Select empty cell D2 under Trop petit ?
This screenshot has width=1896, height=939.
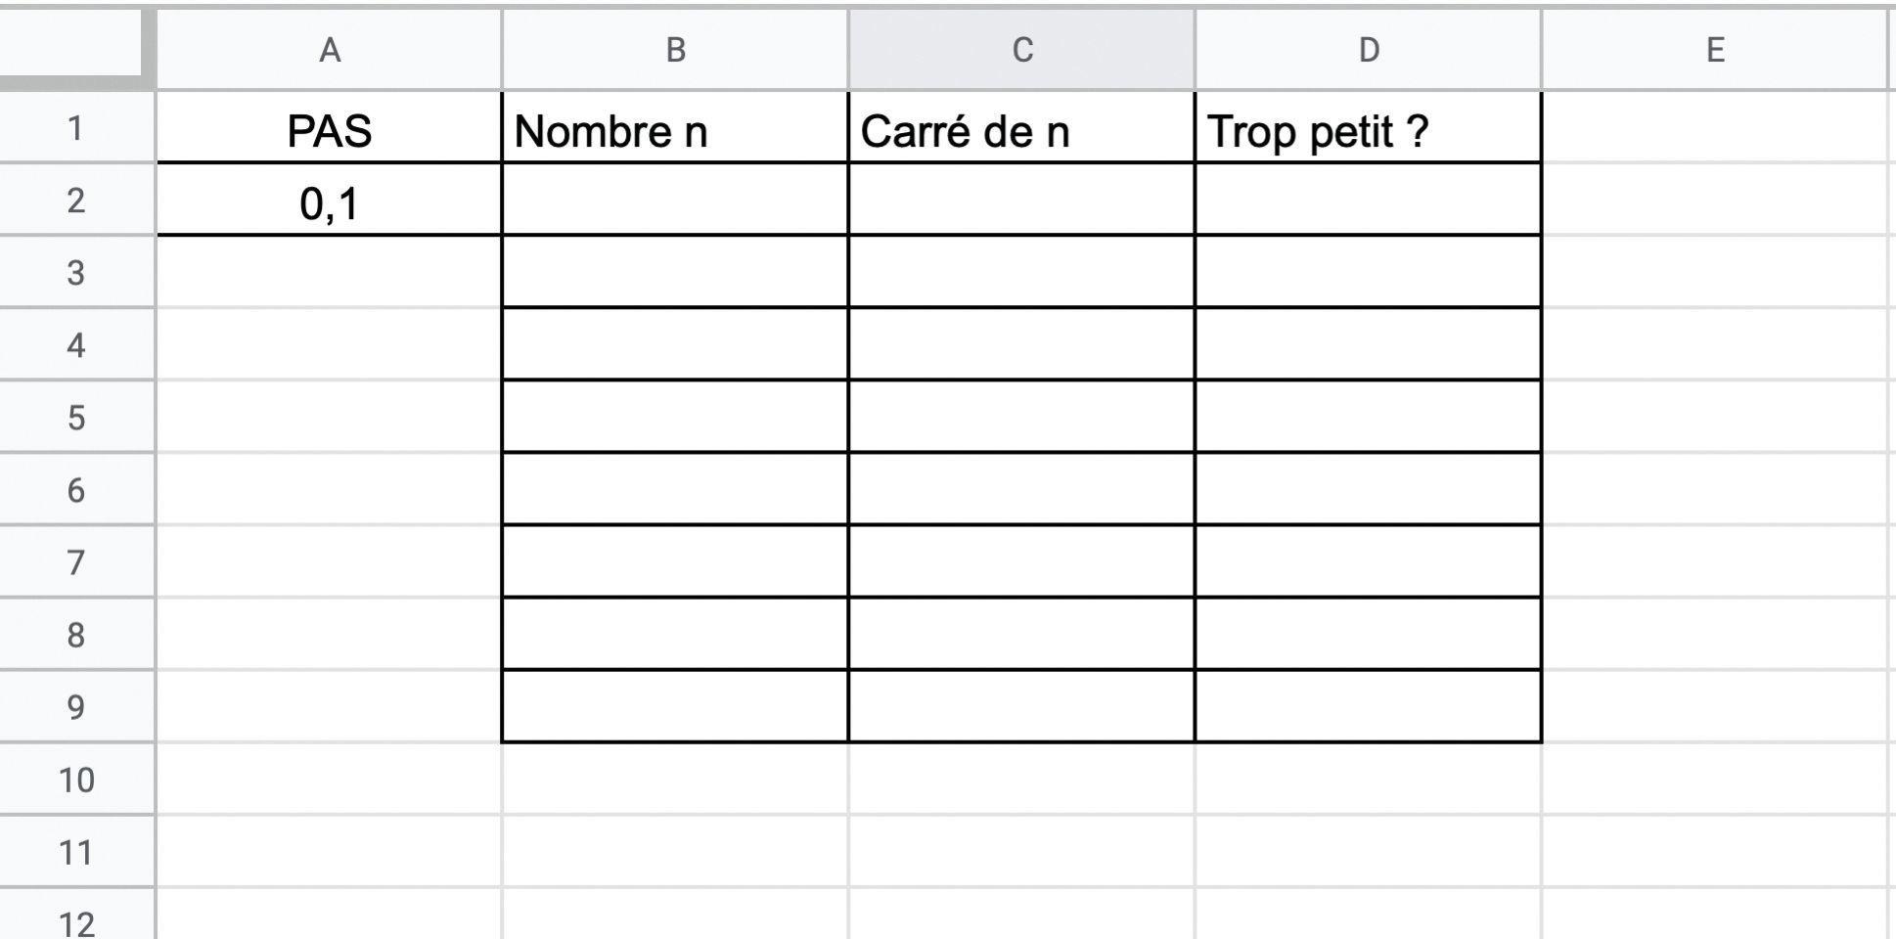pos(1368,201)
